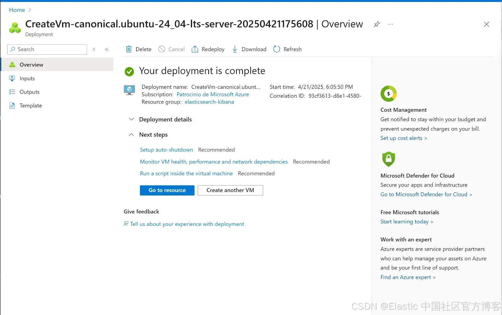This screenshot has width=502, height=315.
Task: Click the Cost Management dollar icon
Action: (388, 93)
